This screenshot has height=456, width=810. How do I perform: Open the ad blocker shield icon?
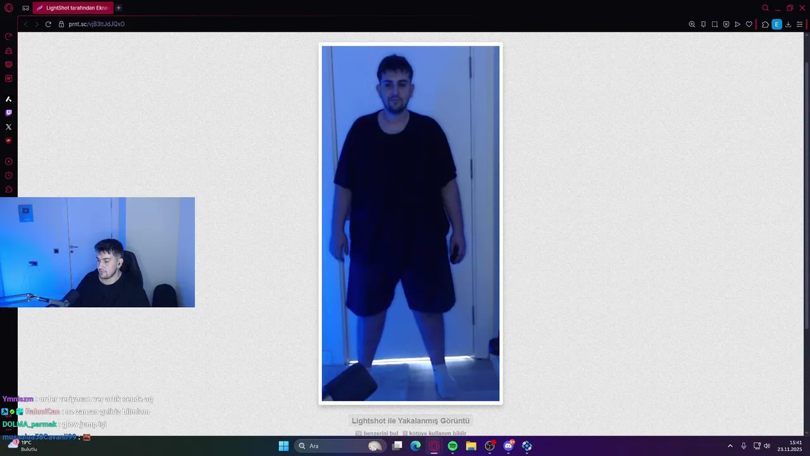click(726, 24)
